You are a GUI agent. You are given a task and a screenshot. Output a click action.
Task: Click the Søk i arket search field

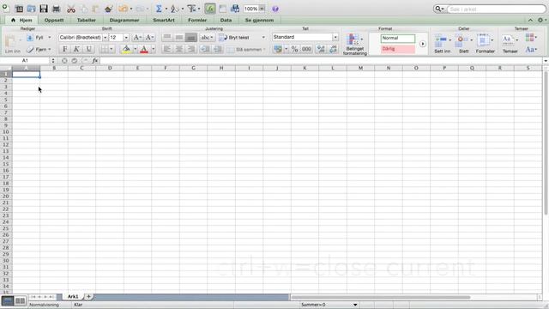(496, 9)
